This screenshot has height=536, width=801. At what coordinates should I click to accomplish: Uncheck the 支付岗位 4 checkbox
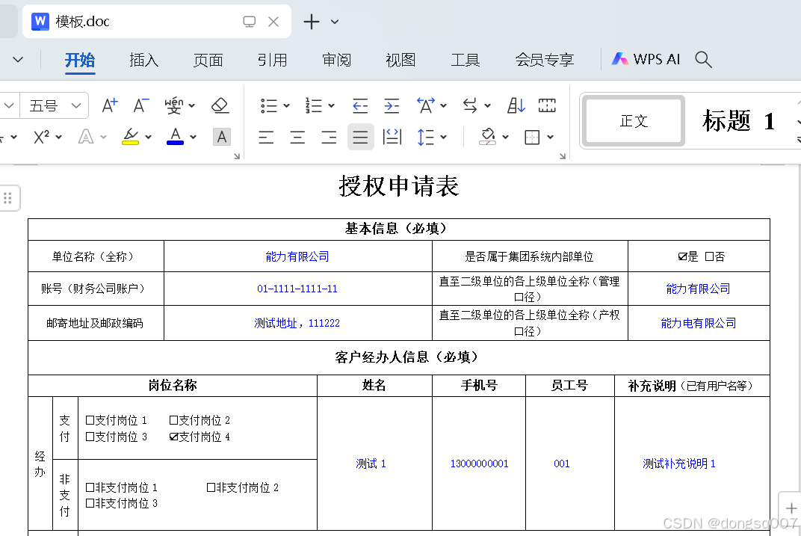(173, 437)
